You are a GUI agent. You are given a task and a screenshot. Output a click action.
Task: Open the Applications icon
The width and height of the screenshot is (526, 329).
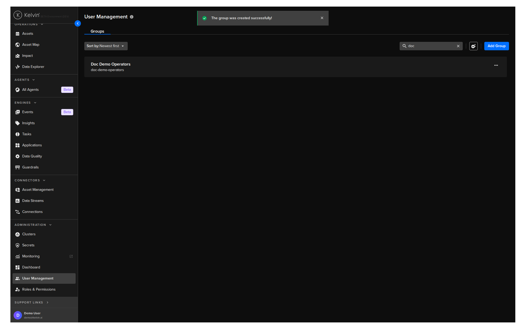point(18,145)
